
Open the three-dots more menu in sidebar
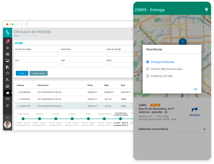point(8,118)
